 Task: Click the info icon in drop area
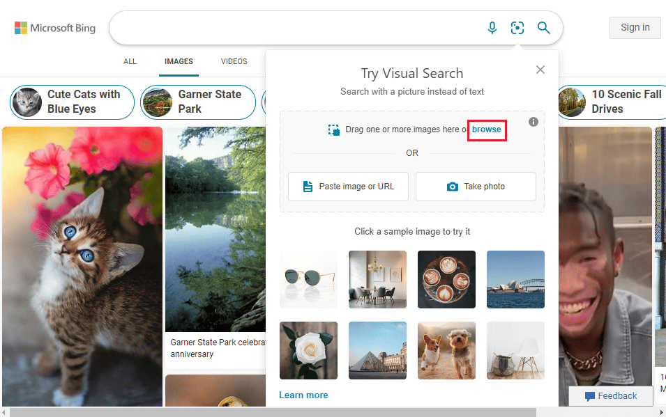[533, 122]
